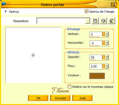
Task: Decrease the Flou value with down arrow
Action: tap(103, 67)
